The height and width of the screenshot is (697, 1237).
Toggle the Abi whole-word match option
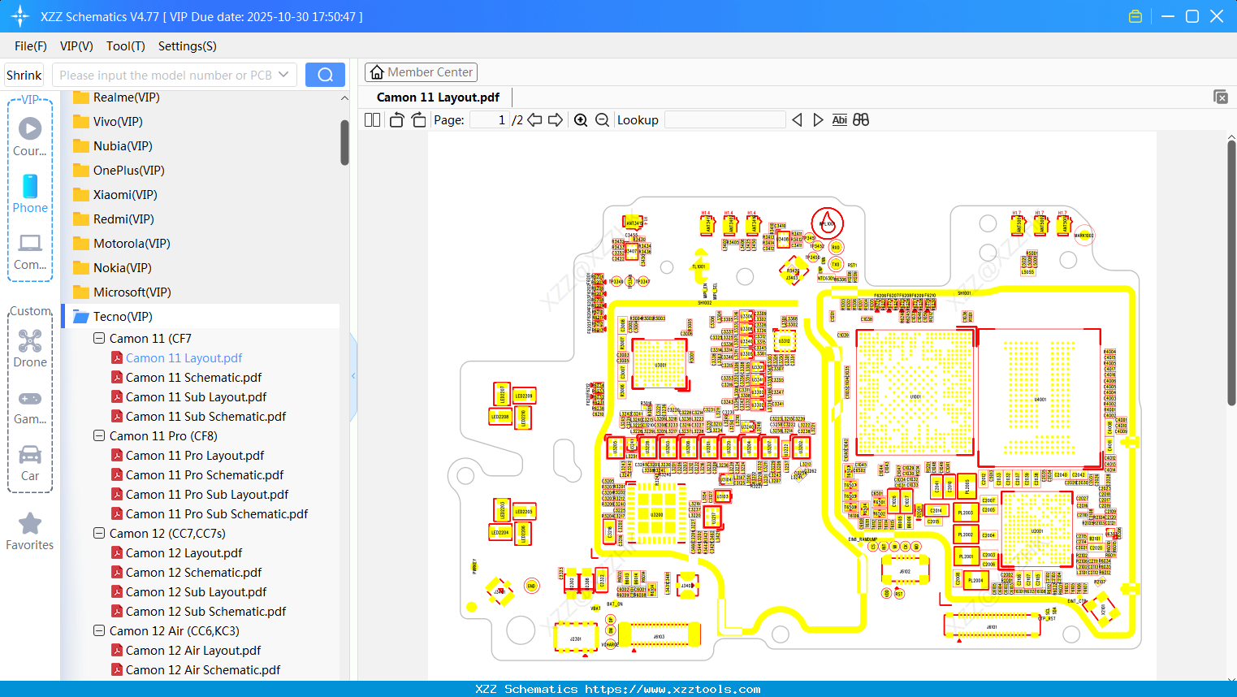(839, 119)
